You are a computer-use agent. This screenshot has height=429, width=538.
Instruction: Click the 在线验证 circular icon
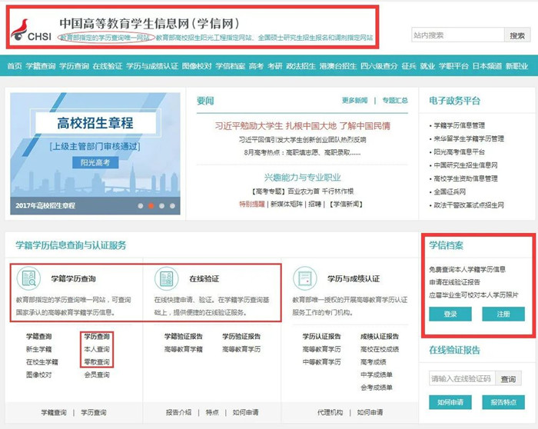(167, 278)
